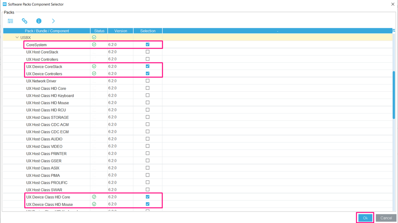
Task: Tick UX Host Class PROLIFIC checkbox
Action: click(x=147, y=182)
